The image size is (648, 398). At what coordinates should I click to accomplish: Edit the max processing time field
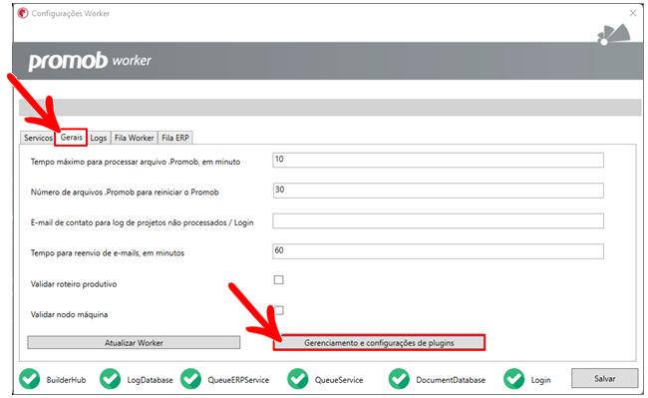(438, 160)
